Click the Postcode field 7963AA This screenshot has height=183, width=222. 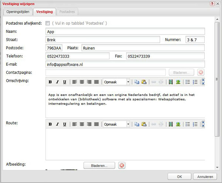(x=54, y=48)
